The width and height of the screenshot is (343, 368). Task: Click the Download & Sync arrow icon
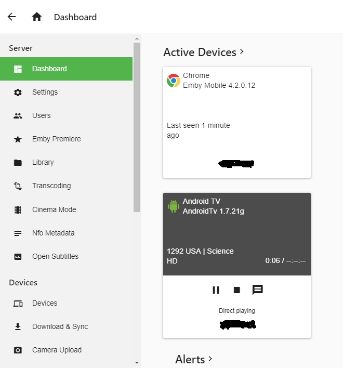point(18,327)
